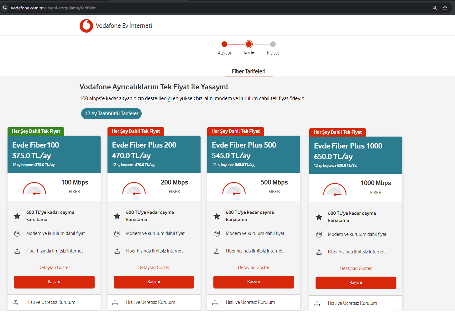Click the limitless internet icon in Fiber Plus 1000
Image resolution: width=455 pixels, height=312 pixels.
(x=319, y=252)
